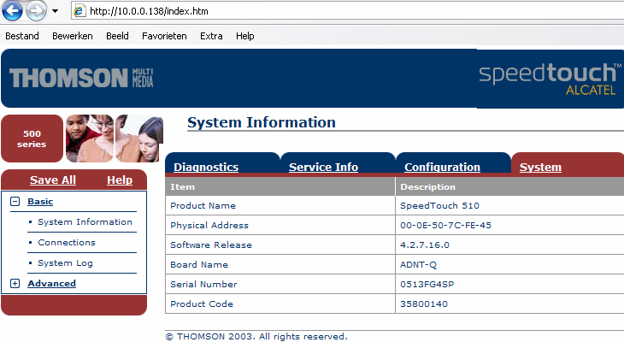This screenshot has width=624, height=342.
Task: Click the 500 series badge
Action: click(32, 139)
